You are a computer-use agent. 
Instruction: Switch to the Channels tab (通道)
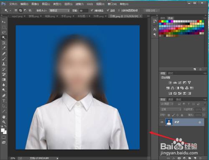(x=171, y=99)
